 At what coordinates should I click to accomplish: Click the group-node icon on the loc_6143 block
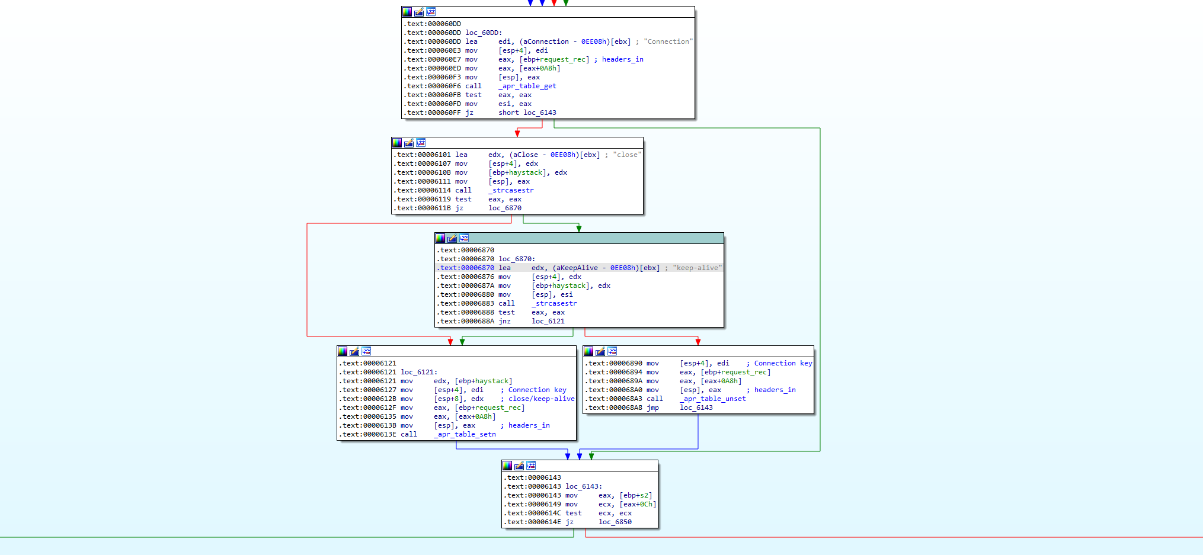coord(532,466)
